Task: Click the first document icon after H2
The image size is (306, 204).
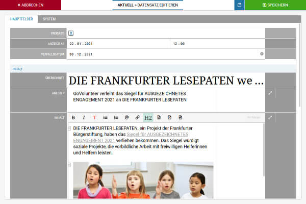Action: (159, 117)
